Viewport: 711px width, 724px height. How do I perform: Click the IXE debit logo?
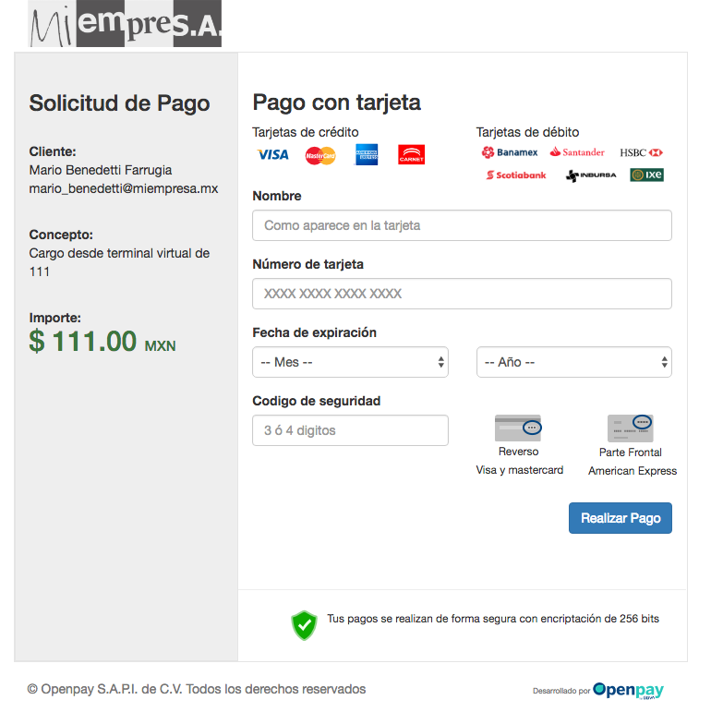[x=646, y=175]
